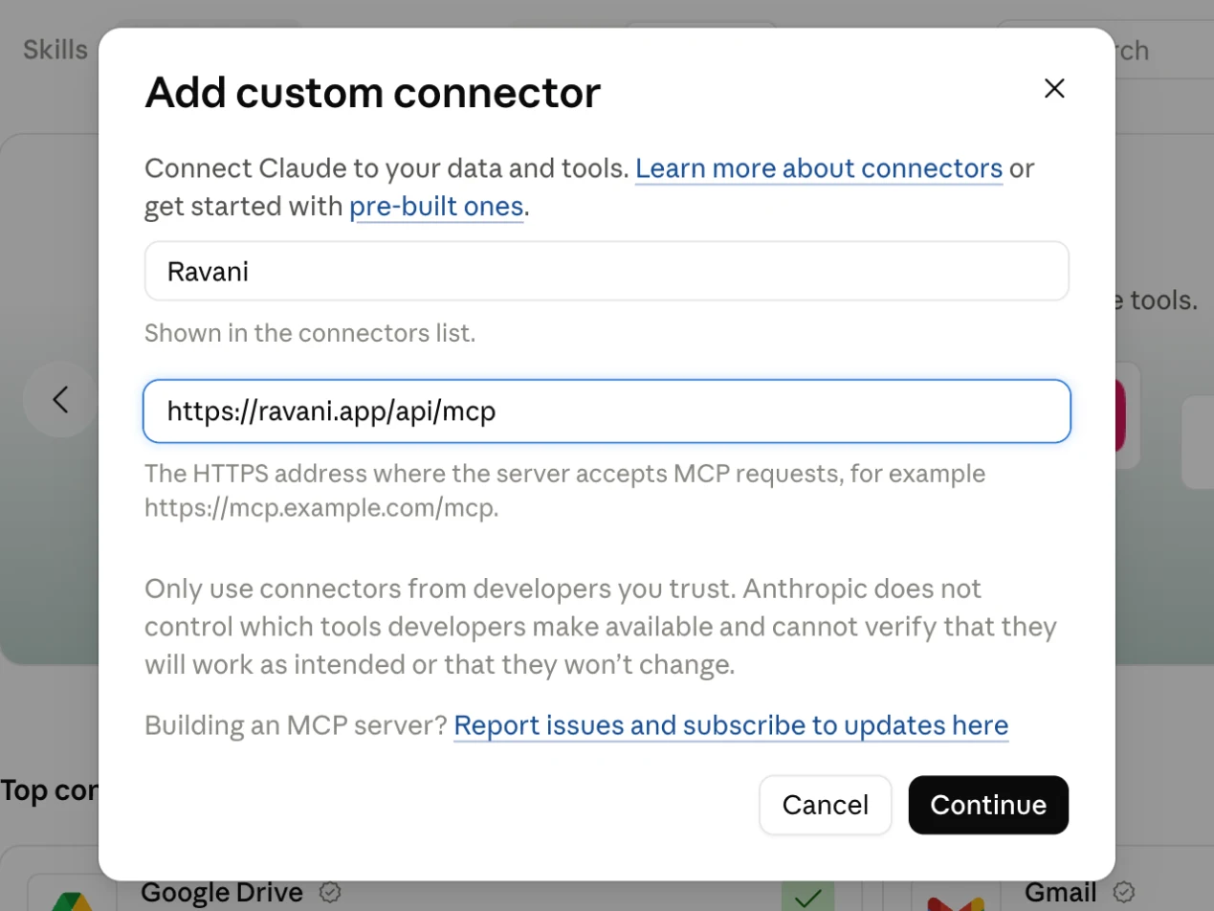
Task: Click the verified badge beside Google Drive
Action: tap(330, 893)
